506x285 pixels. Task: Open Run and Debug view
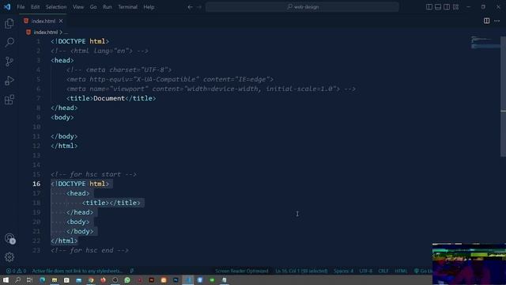pos(9,81)
